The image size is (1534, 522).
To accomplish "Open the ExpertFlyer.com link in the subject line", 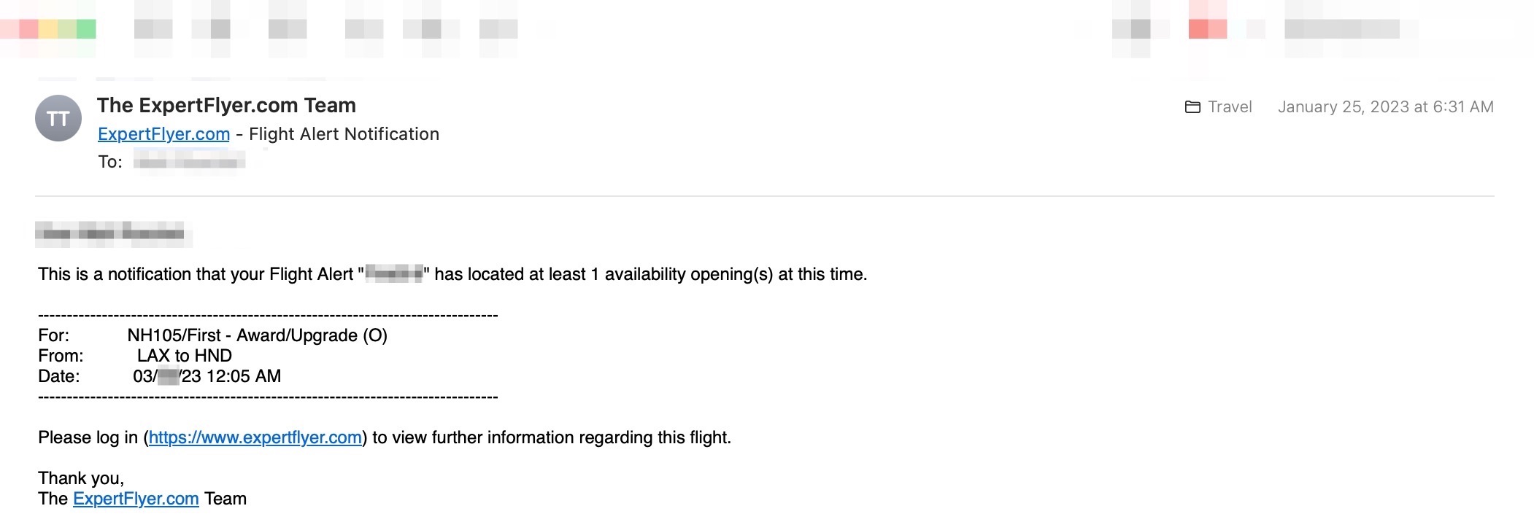I will click(x=163, y=134).
